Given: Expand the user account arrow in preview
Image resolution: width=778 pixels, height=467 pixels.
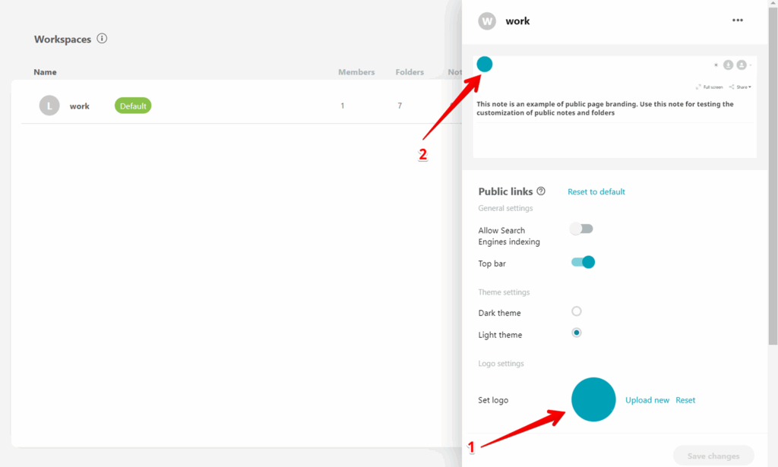Looking at the screenshot, I should [750, 65].
